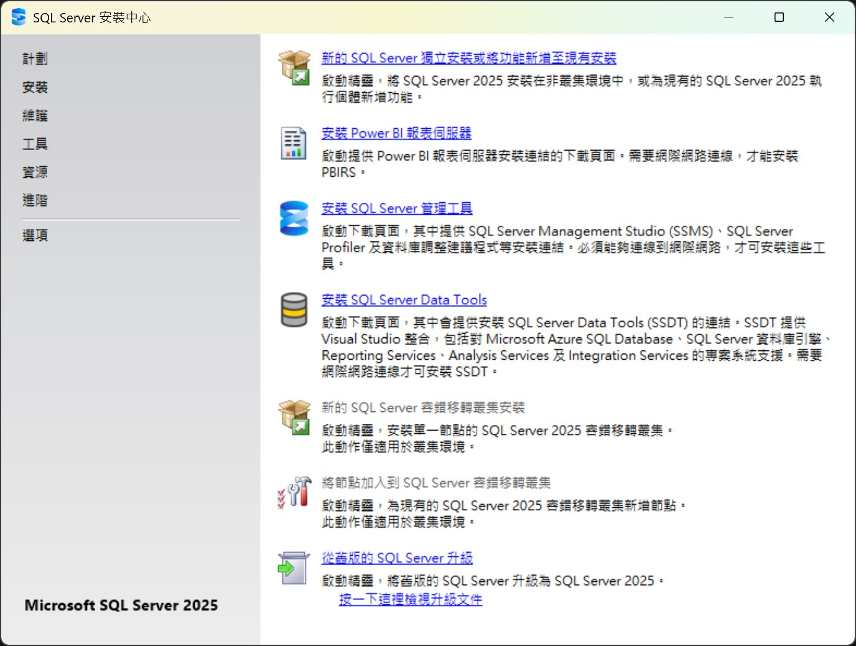Viewport: 856px width, 646px height.
Task: Click the disabled 新的 SQL Server 容錯移轉叢集安裝 title
Action: click(423, 408)
